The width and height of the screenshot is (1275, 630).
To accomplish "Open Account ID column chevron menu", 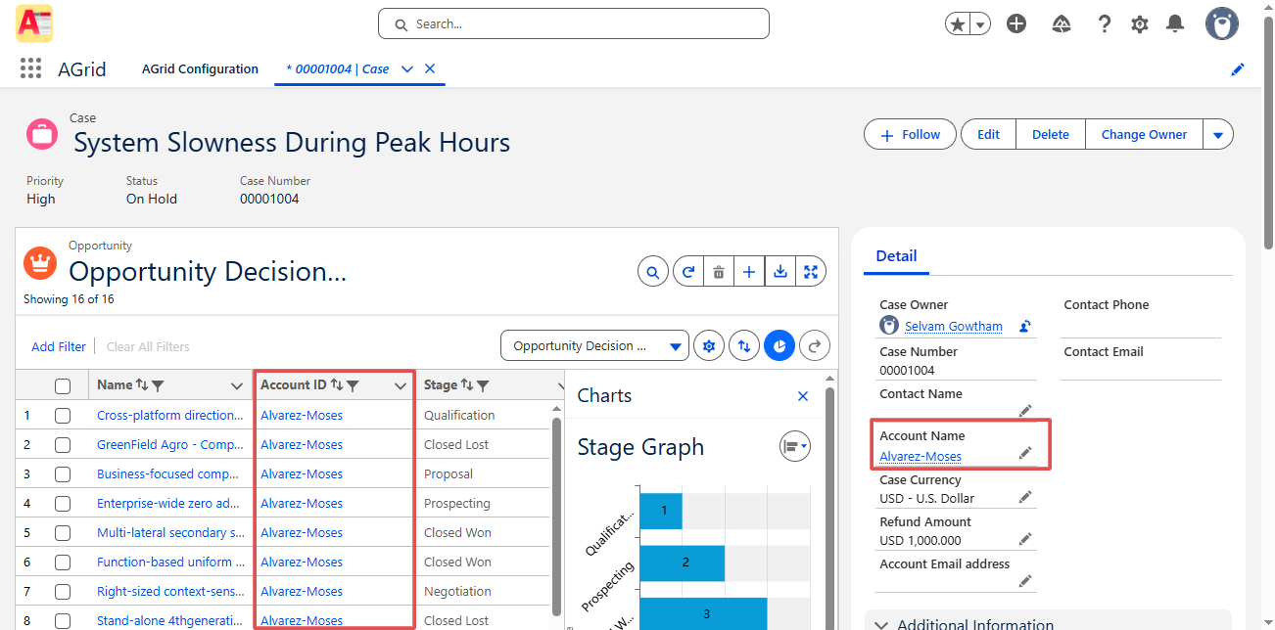I will click(400, 386).
